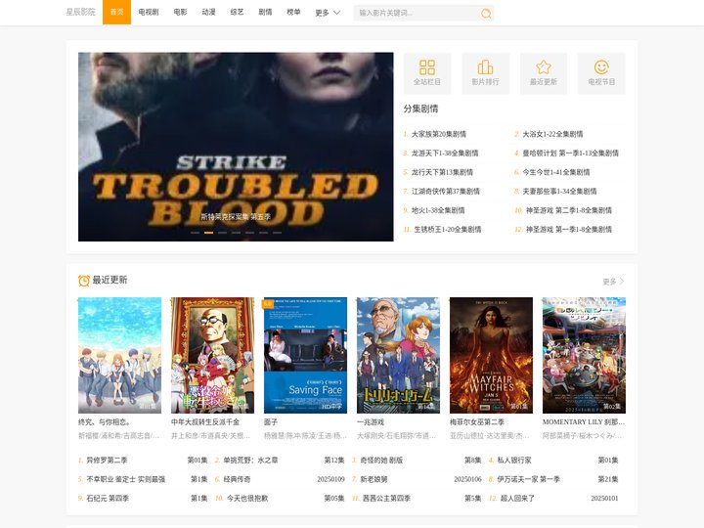Open the 电视剧 navigation tab
The height and width of the screenshot is (528, 704).
tap(149, 12)
